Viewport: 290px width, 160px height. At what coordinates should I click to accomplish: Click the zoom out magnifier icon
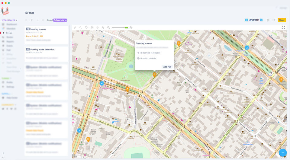click(108, 27)
